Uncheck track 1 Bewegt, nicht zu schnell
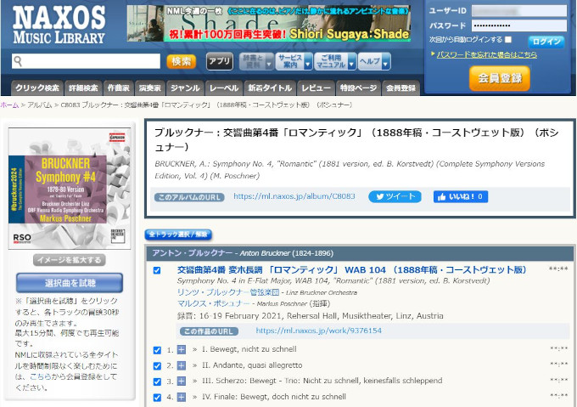The image size is (577, 407). [x=157, y=350]
